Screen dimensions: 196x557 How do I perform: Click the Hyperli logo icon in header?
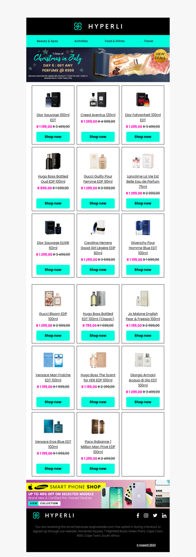(x=78, y=26)
